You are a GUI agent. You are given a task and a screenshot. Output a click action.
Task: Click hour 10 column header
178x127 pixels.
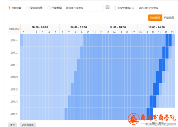[x=88, y=32]
